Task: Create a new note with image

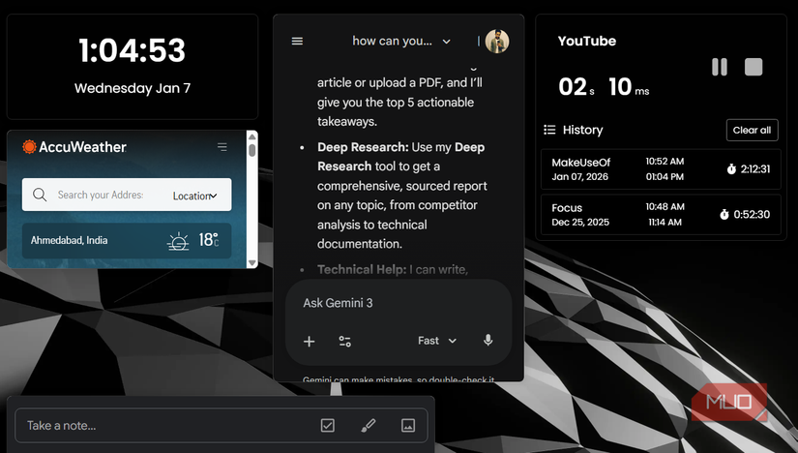Action: click(x=408, y=426)
